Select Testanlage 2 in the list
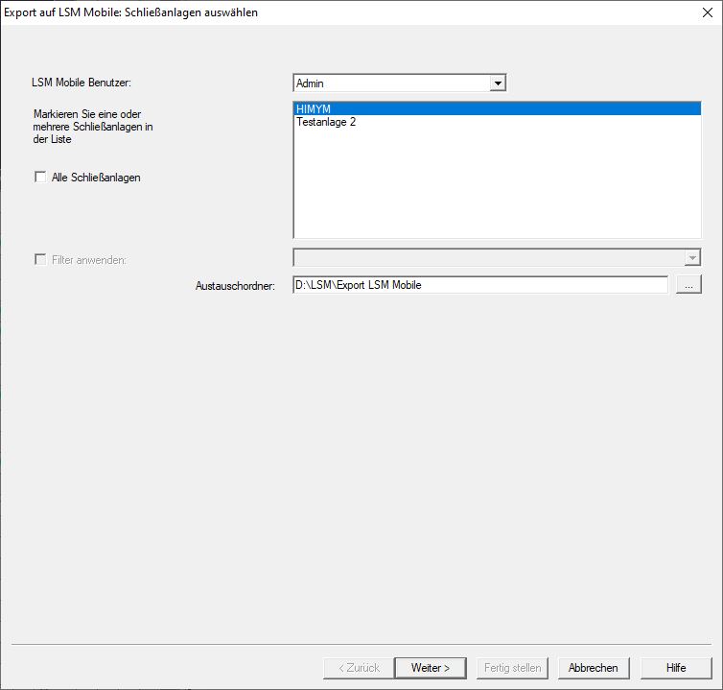The width and height of the screenshot is (723, 690). 326,122
